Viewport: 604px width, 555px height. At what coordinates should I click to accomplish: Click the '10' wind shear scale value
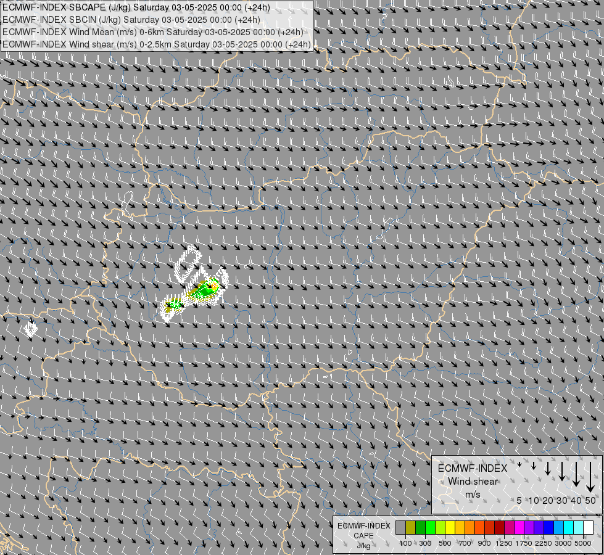click(534, 500)
